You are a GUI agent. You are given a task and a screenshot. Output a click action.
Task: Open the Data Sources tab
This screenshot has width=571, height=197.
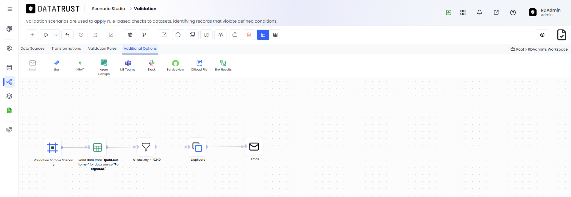(32, 49)
